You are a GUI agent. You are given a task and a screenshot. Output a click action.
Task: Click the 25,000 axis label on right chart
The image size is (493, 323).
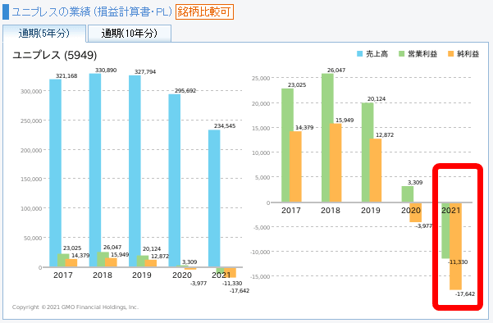pyautogui.click(x=261, y=78)
